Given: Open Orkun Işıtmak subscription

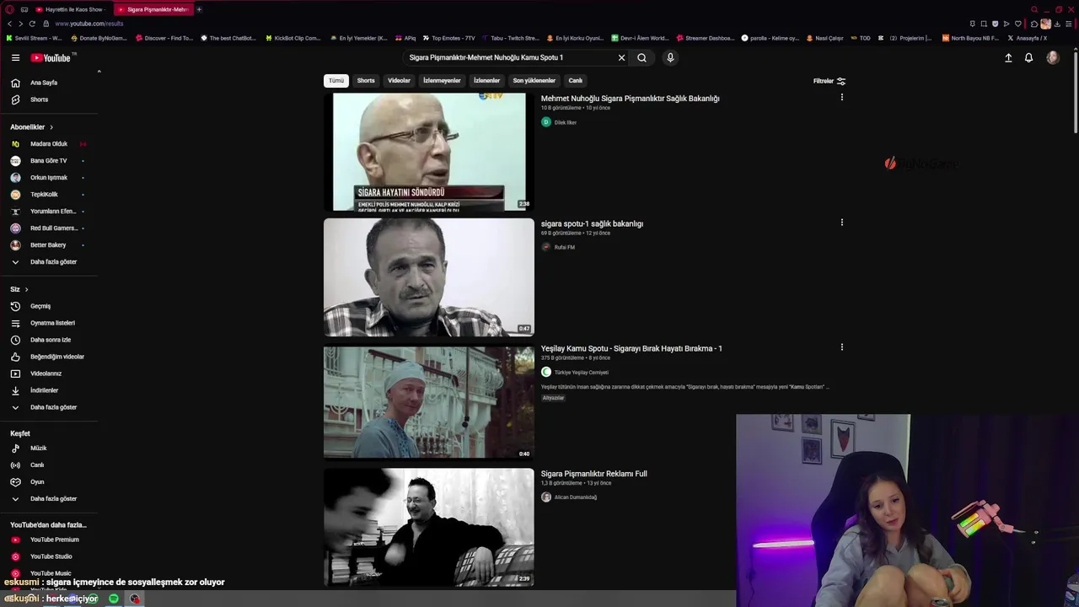Looking at the screenshot, I should click(x=49, y=178).
